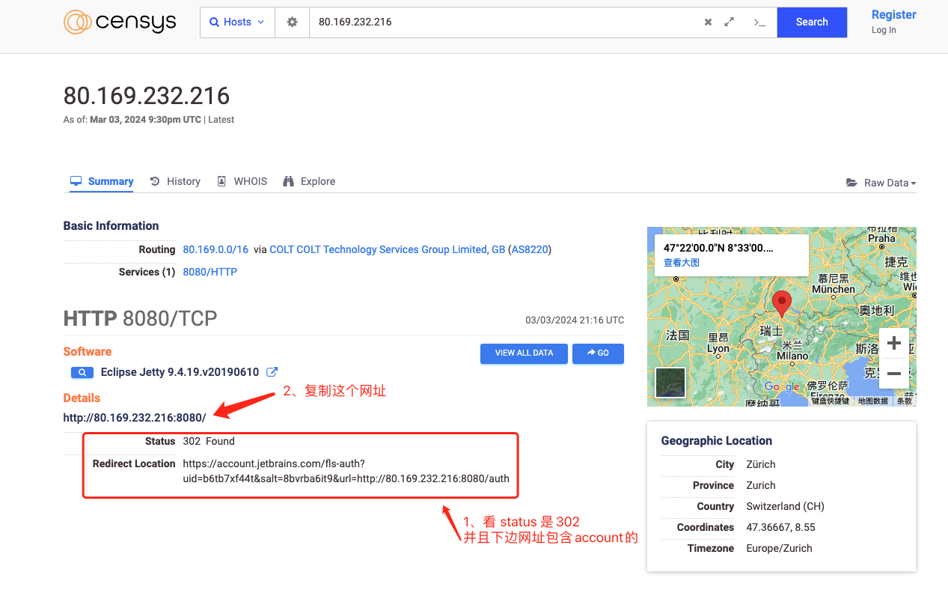Clear the search query with X icon
Image resolution: width=948 pixels, height=605 pixels.
point(708,22)
